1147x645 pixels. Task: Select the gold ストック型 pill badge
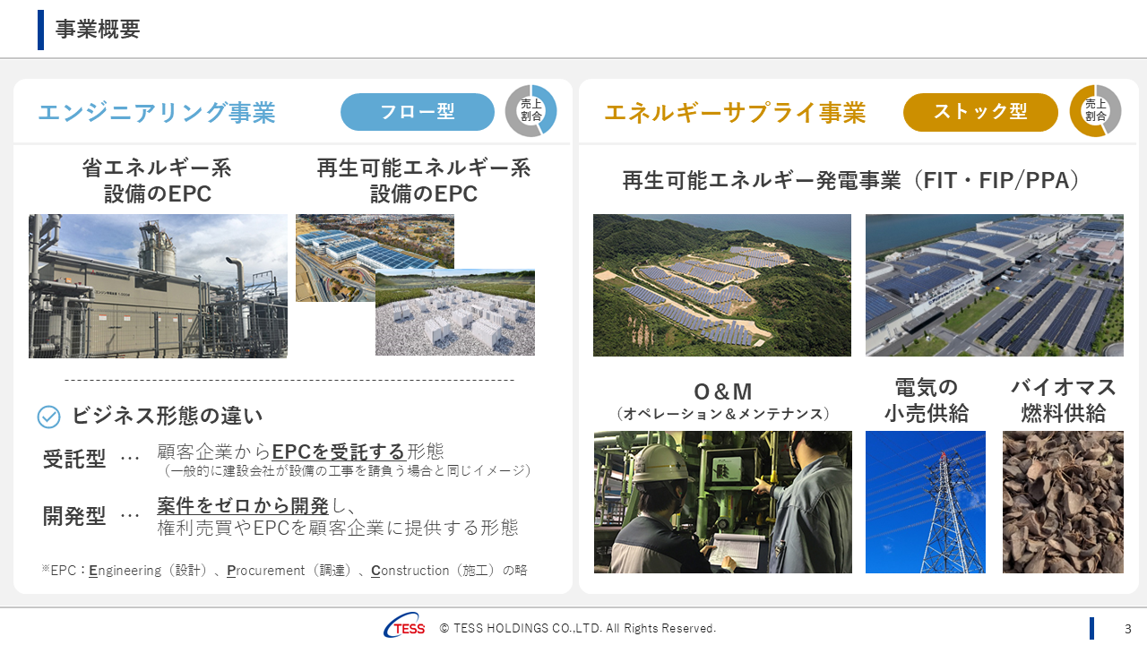(979, 112)
